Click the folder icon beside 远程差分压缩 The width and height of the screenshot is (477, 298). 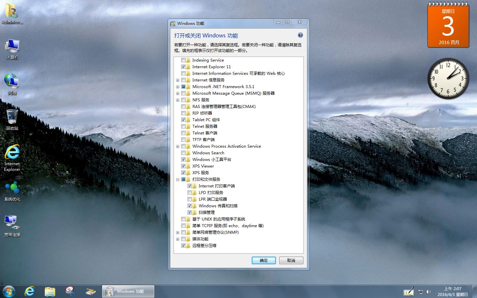pyautogui.click(x=188, y=245)
